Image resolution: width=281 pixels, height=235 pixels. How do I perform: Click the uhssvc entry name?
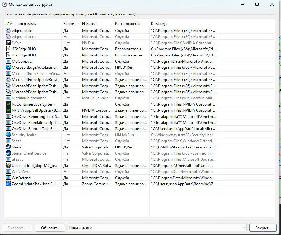tap(17, 159)
